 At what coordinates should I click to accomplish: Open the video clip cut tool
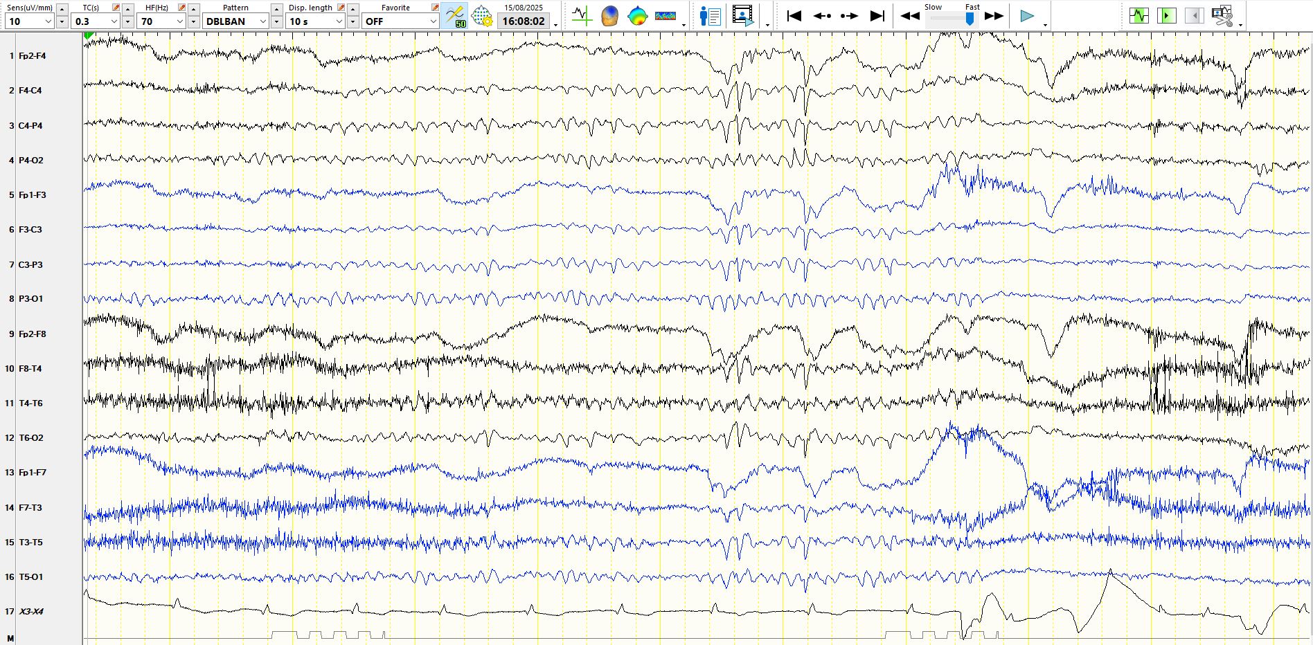tap(1222, 15)
